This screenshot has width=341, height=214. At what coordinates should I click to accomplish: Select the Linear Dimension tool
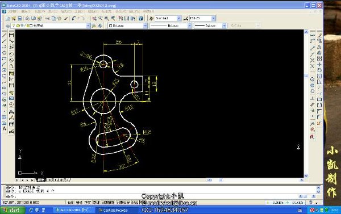(x=11, y=35)
